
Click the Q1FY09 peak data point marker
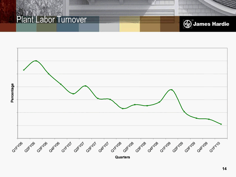[x=171, y=89]
